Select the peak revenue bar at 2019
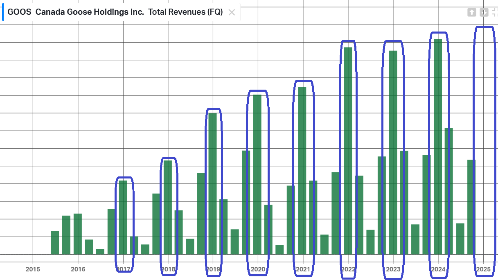498x280 pixels. (x=213, y=183)
